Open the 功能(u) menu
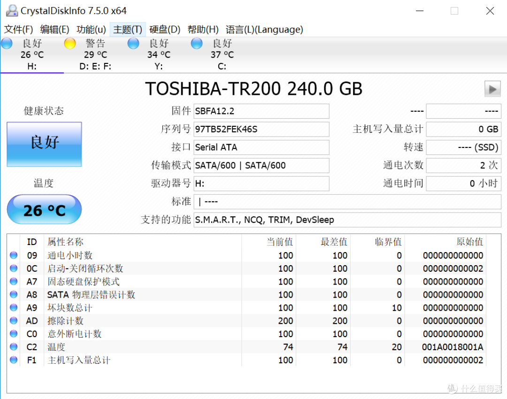The height and width of the screenshot is (399, 507). pyautogui.click(x=91, y=29)
